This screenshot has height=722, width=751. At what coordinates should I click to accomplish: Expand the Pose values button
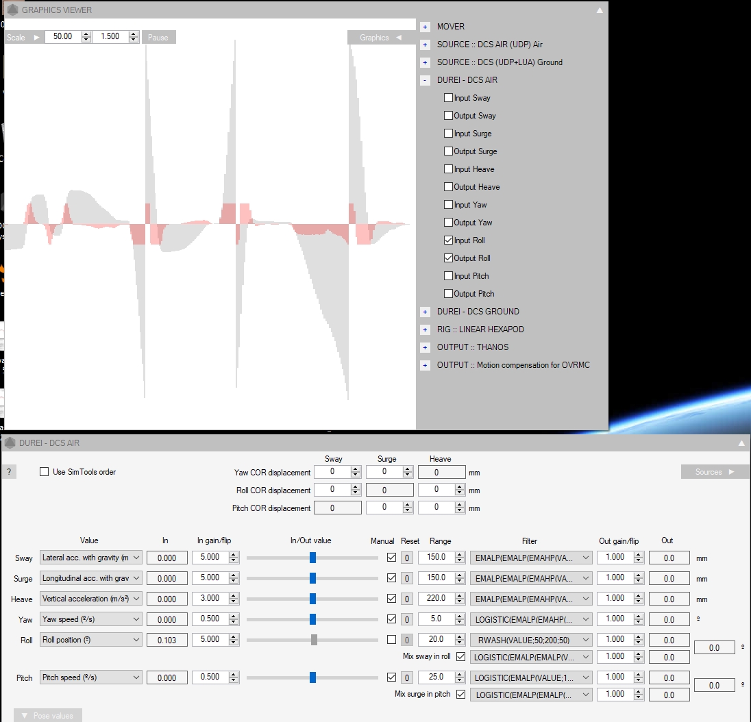click(x=47, y=716)
